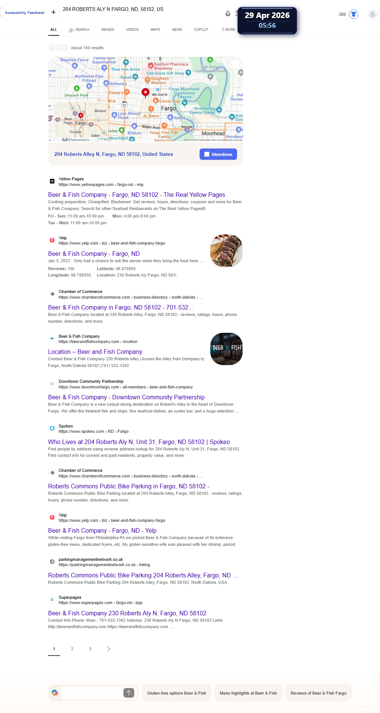
Task: Open 'Roberts Commons Public Bike Parking in Fargo, ND 58102'
Action: point(129,486)
